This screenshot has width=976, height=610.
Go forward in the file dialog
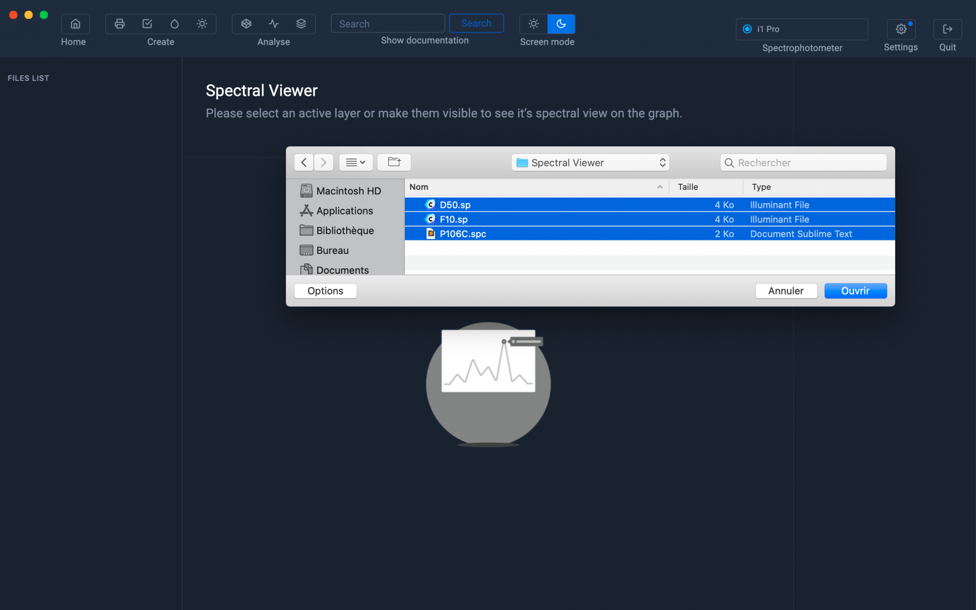point(324,163)
